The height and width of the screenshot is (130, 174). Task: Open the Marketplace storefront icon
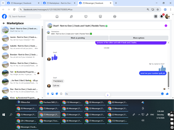click(100, 17)
